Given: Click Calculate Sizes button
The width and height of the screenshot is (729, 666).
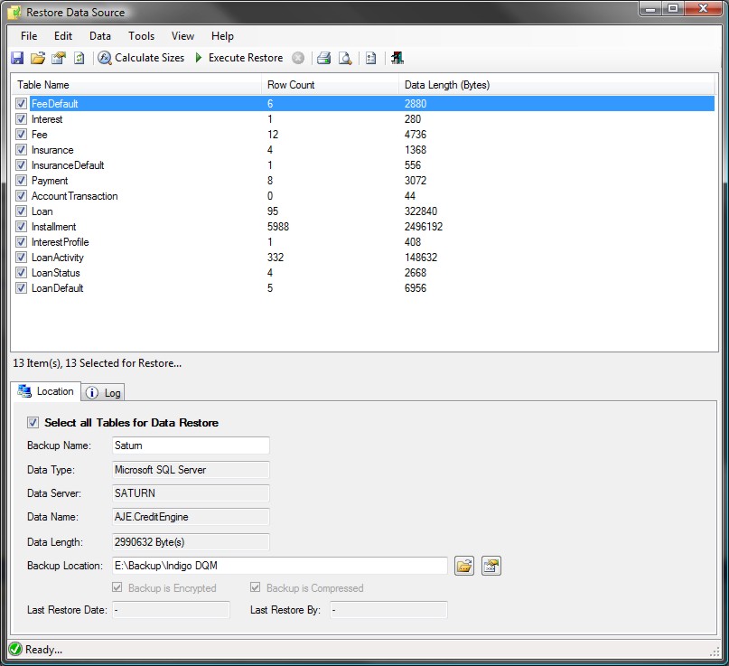Looking at the screenshot, I should (x=141, y=58).
